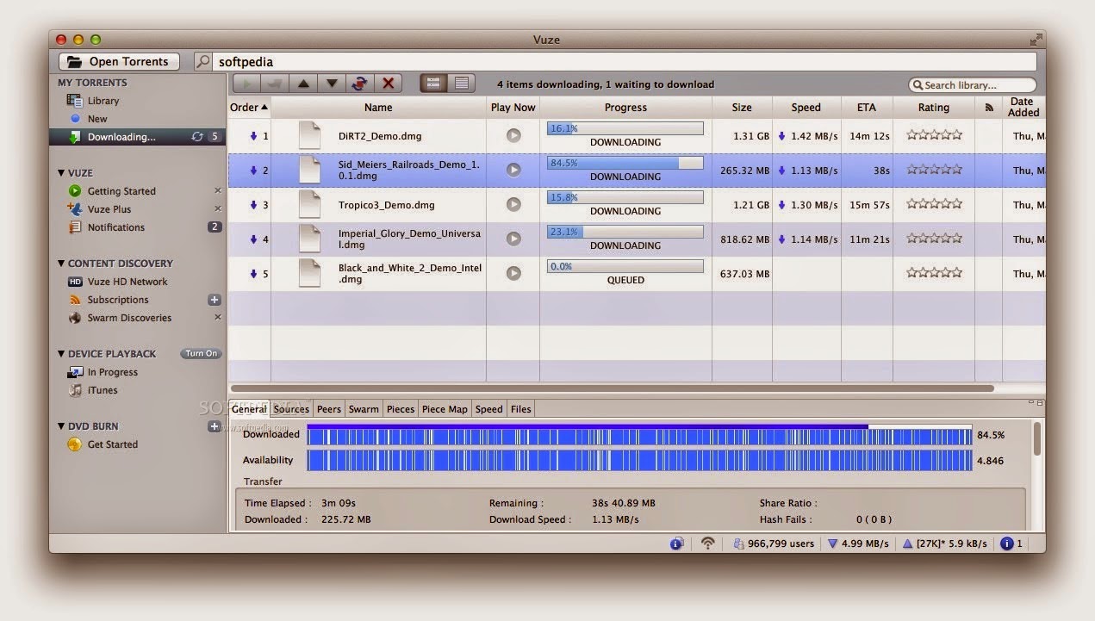Viewport: 1095px width, 621px height.
Task: Click Play Now button for Sid_Meiers_Railroads_Demo
Action: [513, 170]
